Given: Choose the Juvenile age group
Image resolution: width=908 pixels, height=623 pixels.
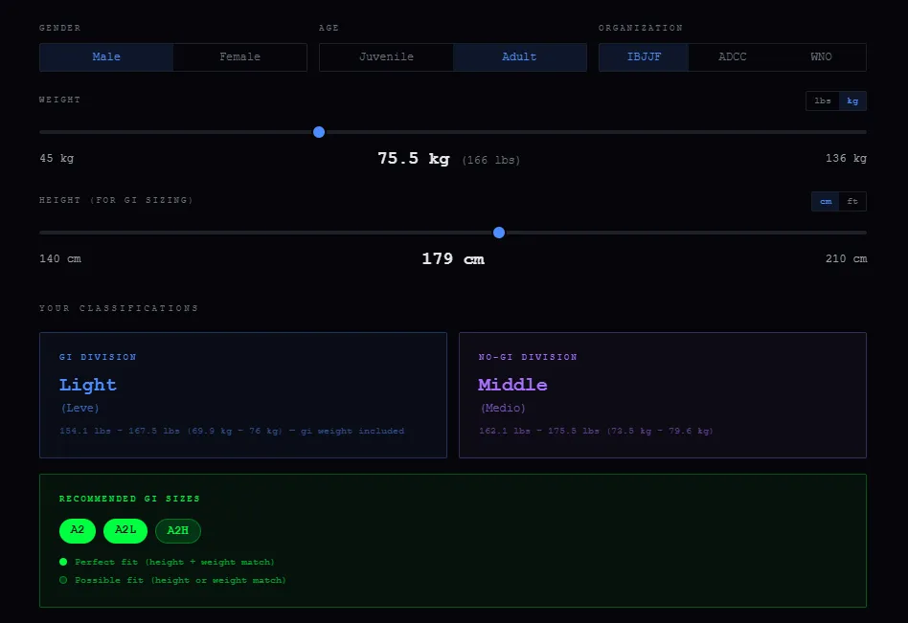Looking at the screenshot, I should tap(386, 57).
